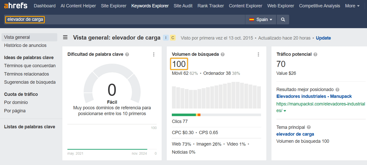
Task: Click the elevador de carga search input field
Action: 25,19
